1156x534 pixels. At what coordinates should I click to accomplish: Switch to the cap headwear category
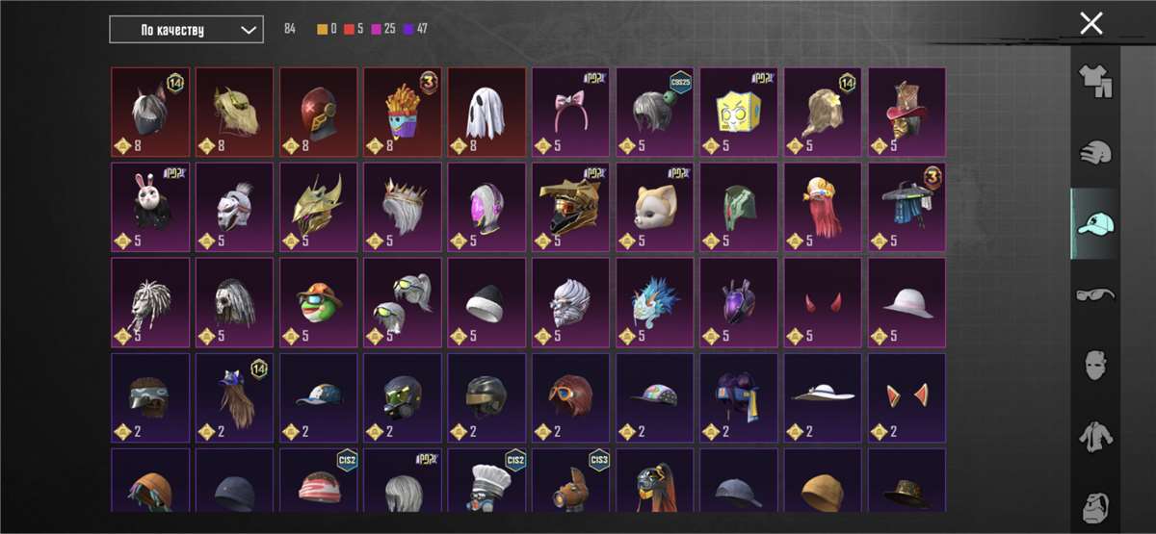[x=1095, y=223]
